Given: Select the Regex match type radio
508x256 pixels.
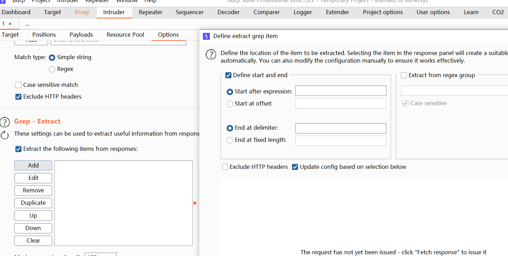Looking at the screenshot, I should point(52,69).
